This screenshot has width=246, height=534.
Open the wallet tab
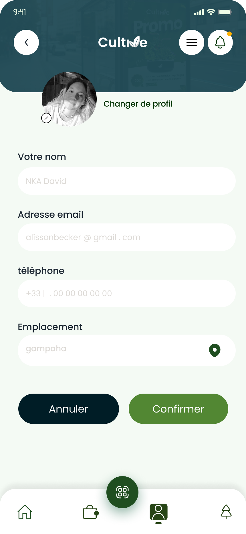point(90,512)
